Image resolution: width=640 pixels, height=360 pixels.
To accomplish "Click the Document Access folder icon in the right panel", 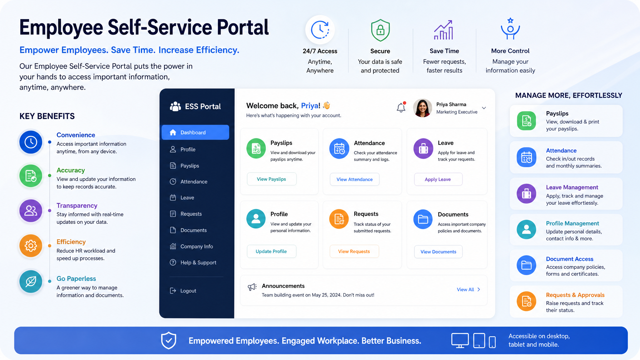I will (x=527, y=265).
